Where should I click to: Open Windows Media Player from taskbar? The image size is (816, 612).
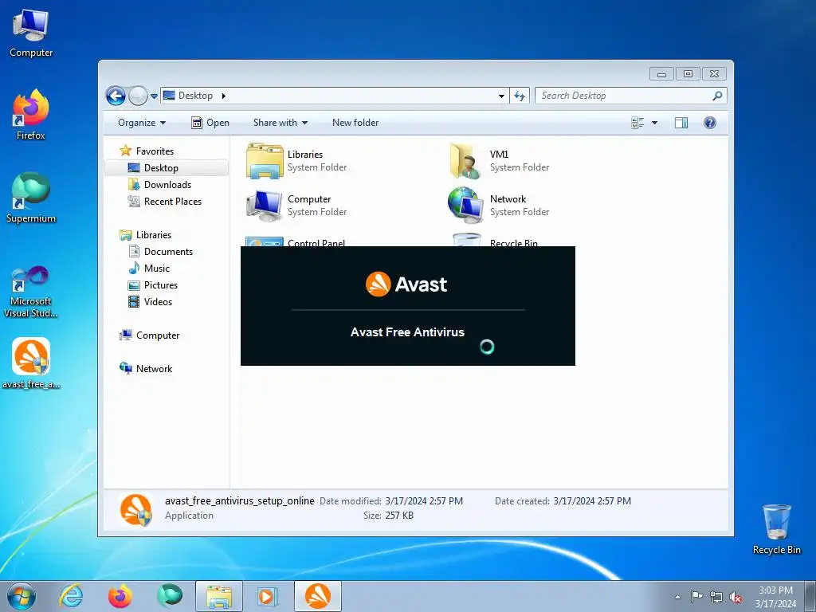pos(268,596)
